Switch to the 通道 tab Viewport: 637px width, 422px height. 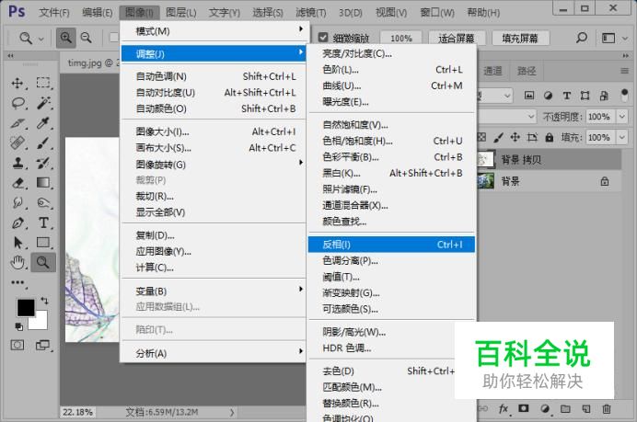(x=492, y=71)
